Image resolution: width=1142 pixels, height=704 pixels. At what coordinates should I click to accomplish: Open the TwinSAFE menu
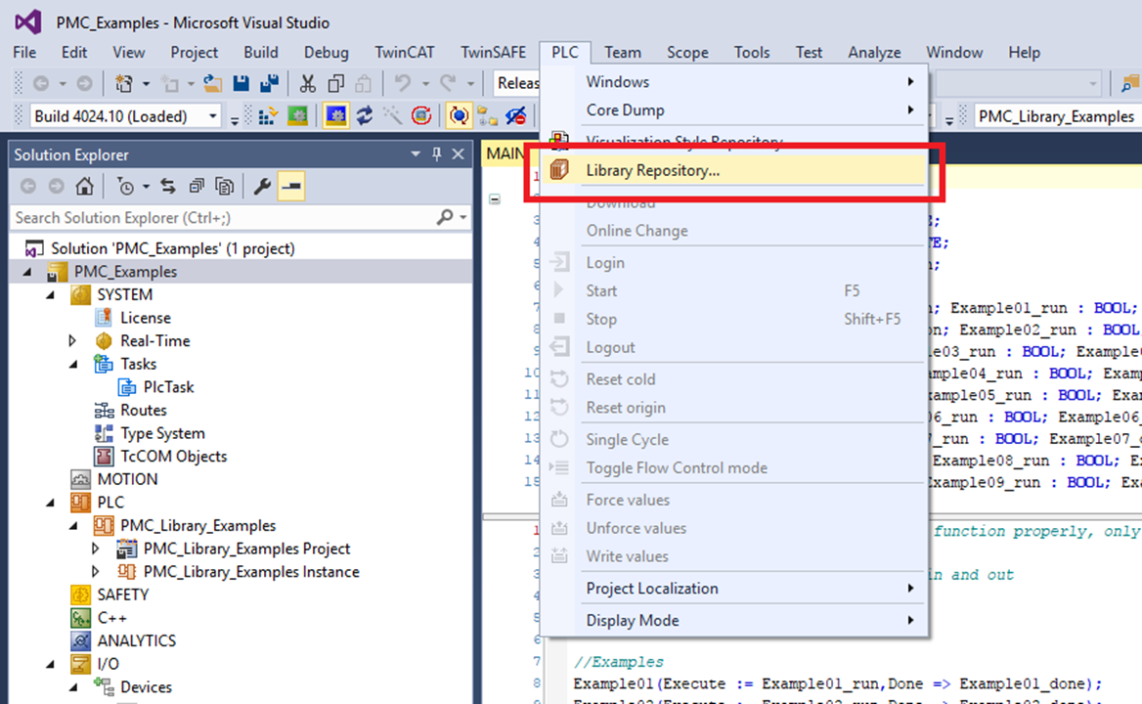pyautogui.click(x=493, y=53)
